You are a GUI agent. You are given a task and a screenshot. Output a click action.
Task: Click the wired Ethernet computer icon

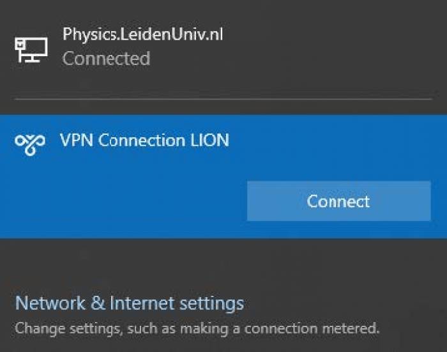point(31,50)
